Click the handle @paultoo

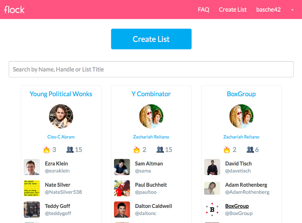tap(146, 192)
